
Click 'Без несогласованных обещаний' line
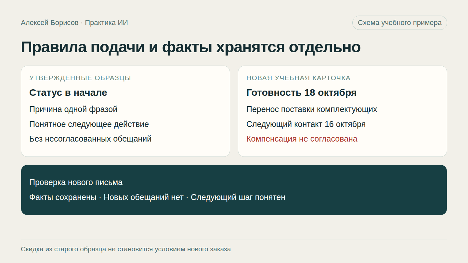tap(90, 139)
